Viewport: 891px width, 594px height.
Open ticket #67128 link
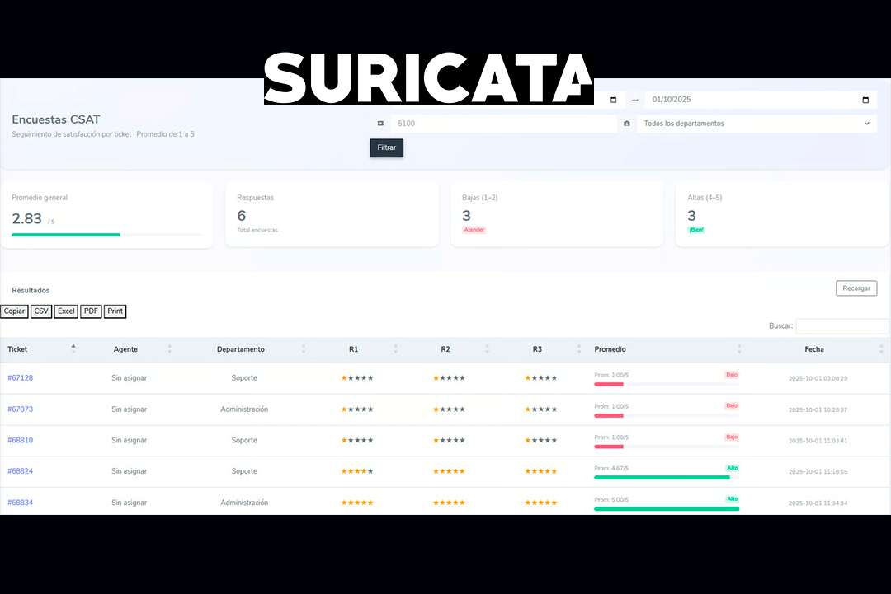[x=21, y=378]
